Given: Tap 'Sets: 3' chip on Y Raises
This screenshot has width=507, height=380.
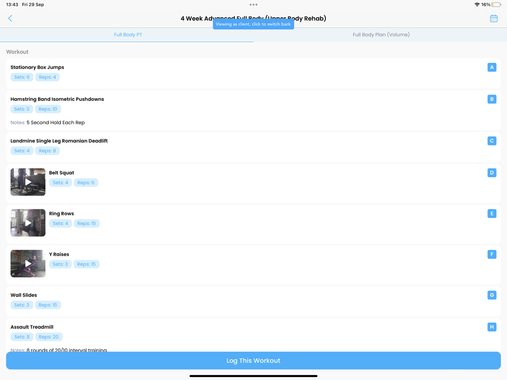Looking at the screenshot, I should (60, 264).
